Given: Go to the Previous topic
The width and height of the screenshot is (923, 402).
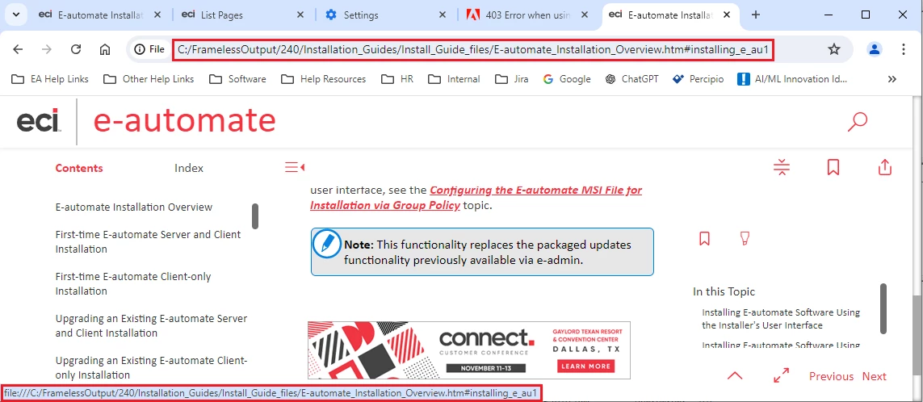Looking at the screenshot, I should pyautogui.click(x=831, y=376).
